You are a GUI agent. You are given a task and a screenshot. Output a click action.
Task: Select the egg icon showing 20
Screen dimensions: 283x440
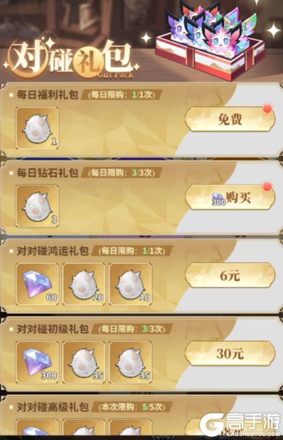pyautogui.click(x=84, y=284)
